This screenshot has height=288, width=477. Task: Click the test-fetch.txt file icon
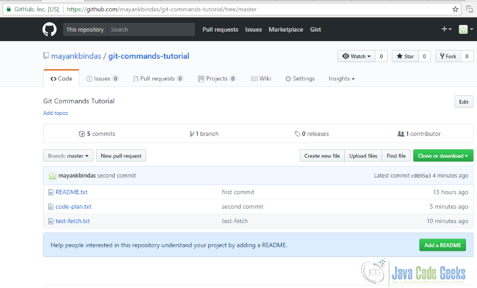pyautogui.click(x=51, y=221)
